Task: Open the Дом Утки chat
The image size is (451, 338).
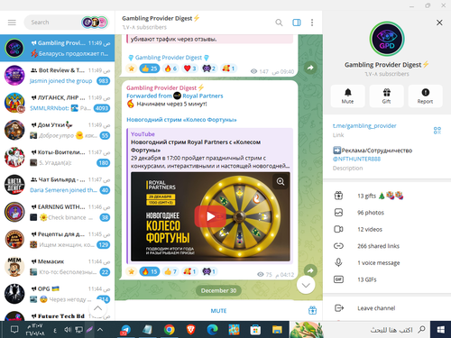Action: [x=57, y=130]
